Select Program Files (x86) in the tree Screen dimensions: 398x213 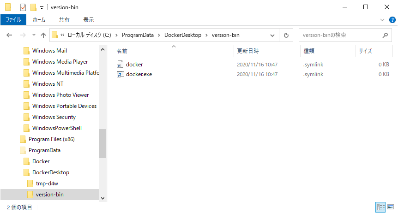click(52, 139)
